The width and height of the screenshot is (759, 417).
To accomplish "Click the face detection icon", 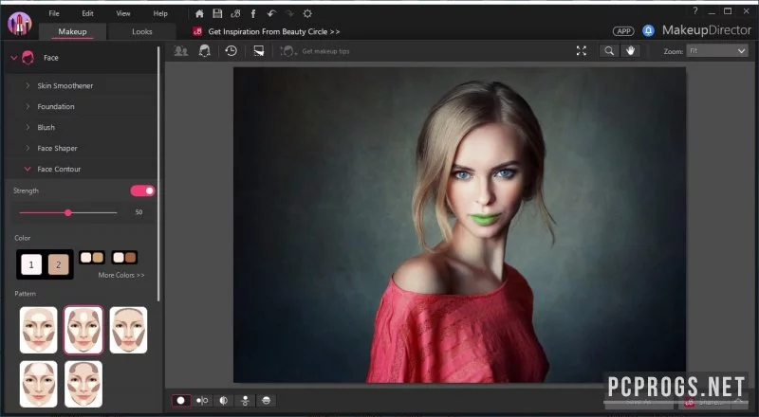I will (x=205, y=51).
